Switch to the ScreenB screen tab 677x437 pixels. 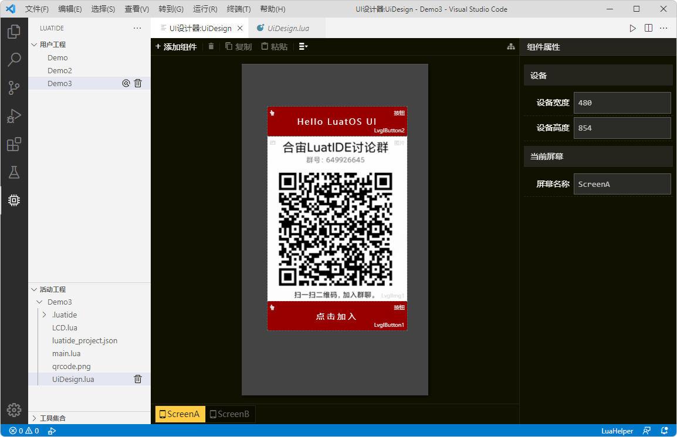(230, 414)
